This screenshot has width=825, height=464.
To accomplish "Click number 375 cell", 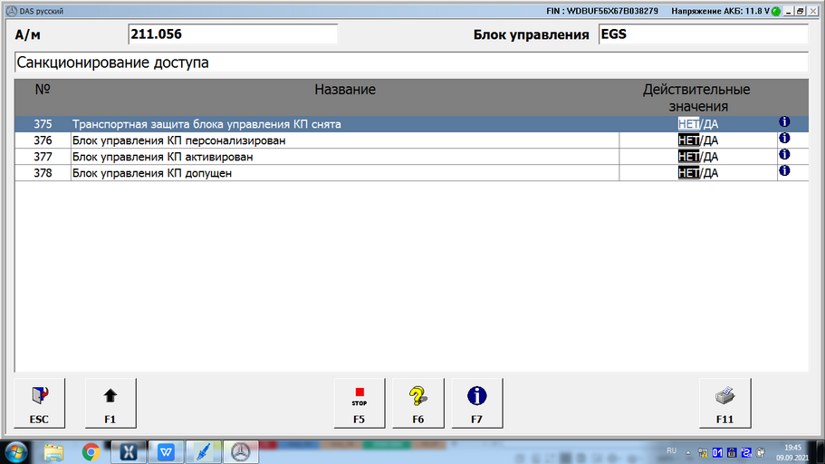I will [x=43, y=124].
